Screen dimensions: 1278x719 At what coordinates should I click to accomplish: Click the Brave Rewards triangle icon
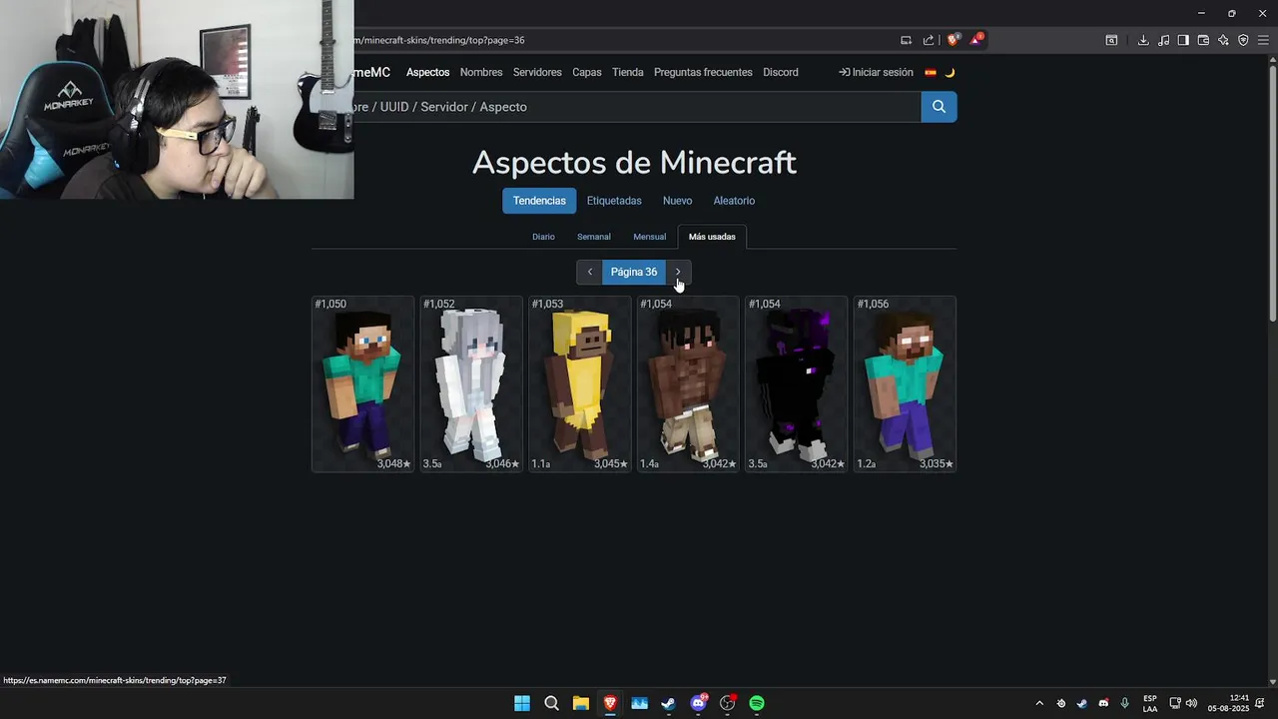point(976,40)
